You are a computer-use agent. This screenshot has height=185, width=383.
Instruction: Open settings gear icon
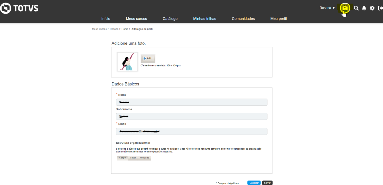pos(372,8)
